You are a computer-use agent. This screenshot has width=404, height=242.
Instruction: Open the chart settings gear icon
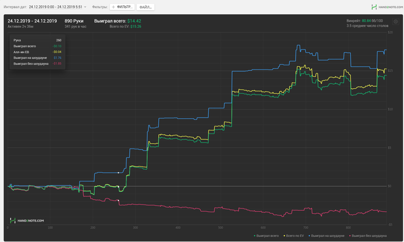point(395,21)
